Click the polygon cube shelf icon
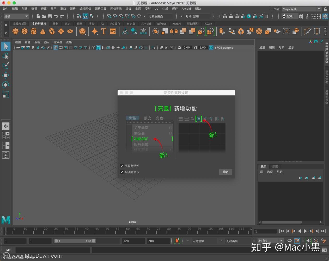This screenshot has width=329, height=261. pyautogui.click(x=25, y=31)
